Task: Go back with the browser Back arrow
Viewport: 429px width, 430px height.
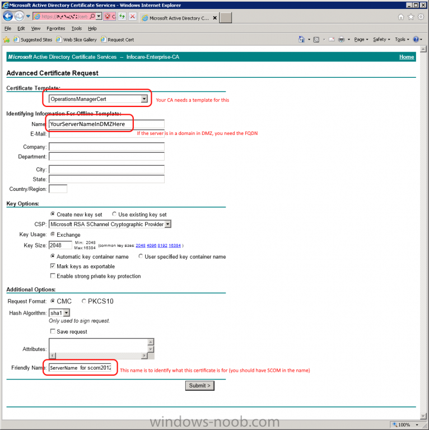Action: click(8, 16)
